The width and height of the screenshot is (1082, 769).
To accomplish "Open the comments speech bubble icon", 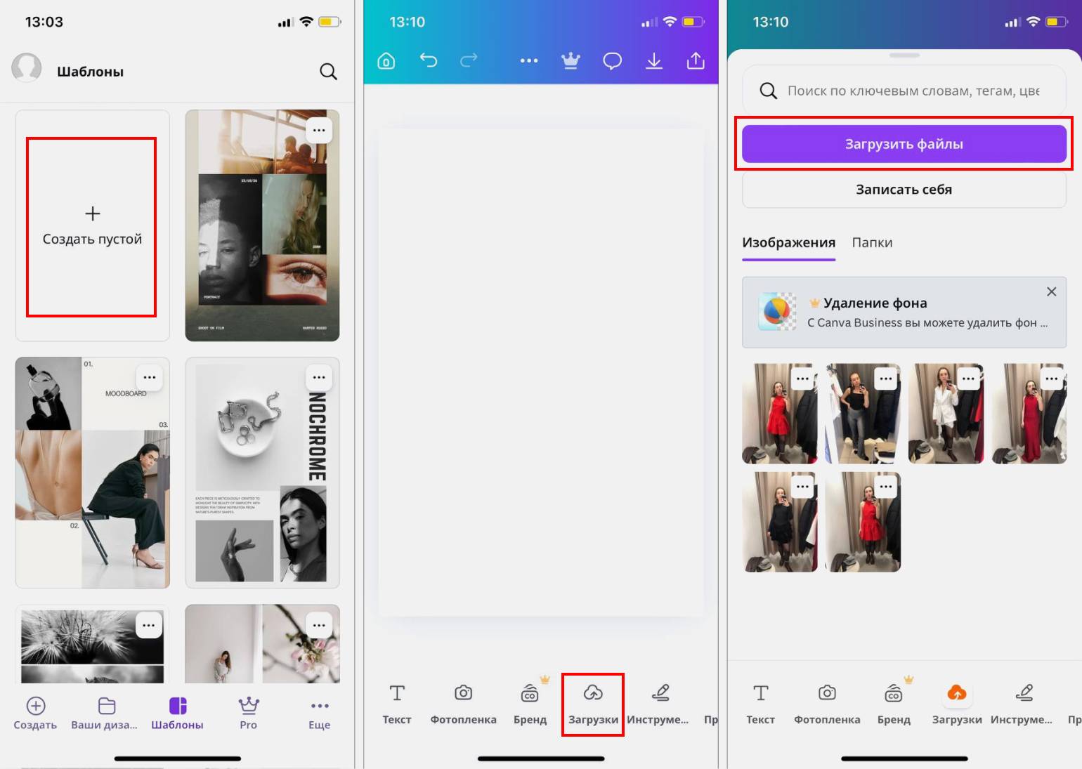I will pos(612,61).
